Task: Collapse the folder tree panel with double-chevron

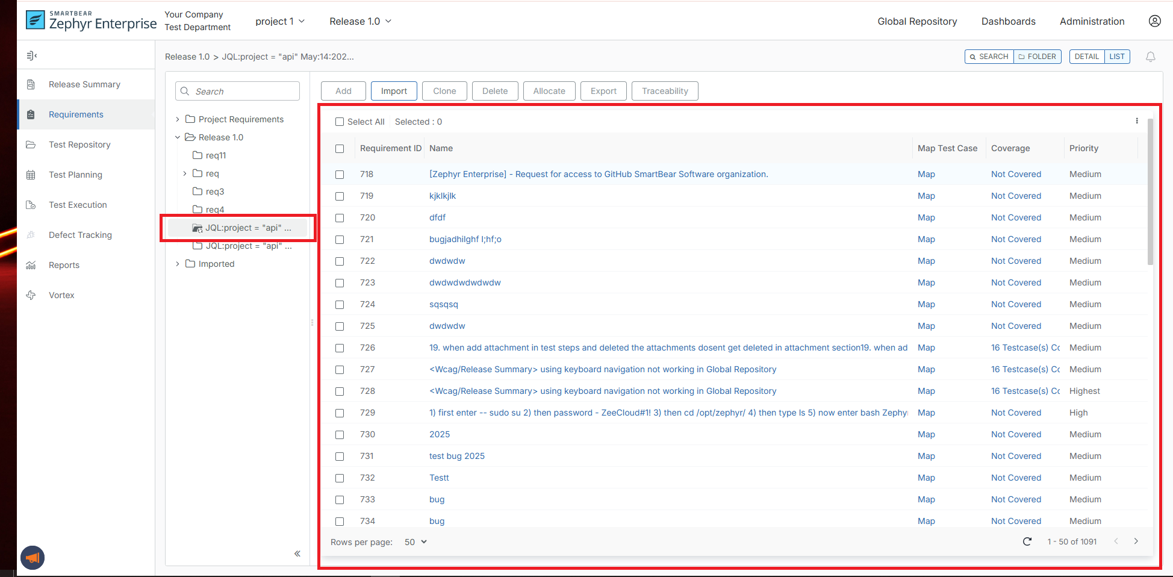Action: (297, 554)
